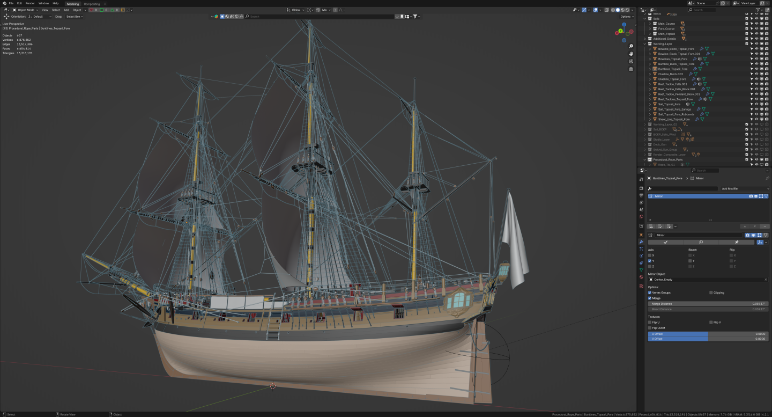Adjust the U Offset slider

[x=709, y=334]
